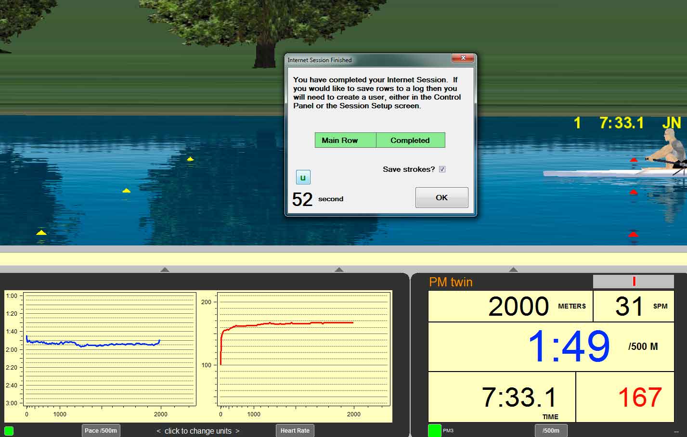Viewport: 687px width, 437px height.
Task: Open the Heart Rate graph units button
Action: (295, 431)
